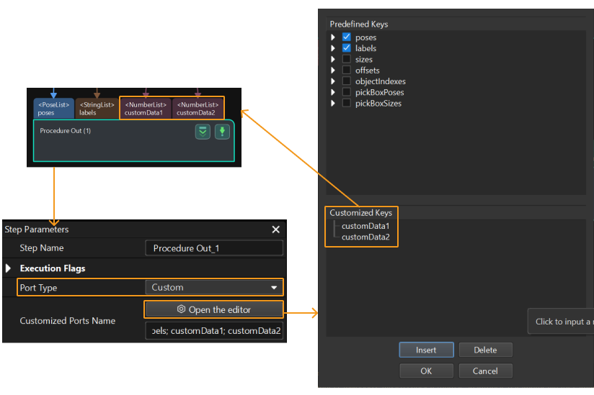Expand the poses tree row arrow
The width and height of the screenshot is (594, 395).
tap(333, 37)
